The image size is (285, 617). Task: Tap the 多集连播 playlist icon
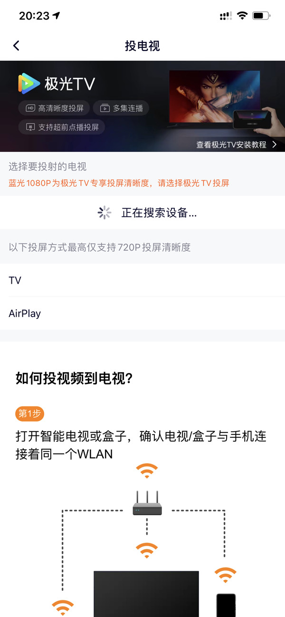[105, 108]
